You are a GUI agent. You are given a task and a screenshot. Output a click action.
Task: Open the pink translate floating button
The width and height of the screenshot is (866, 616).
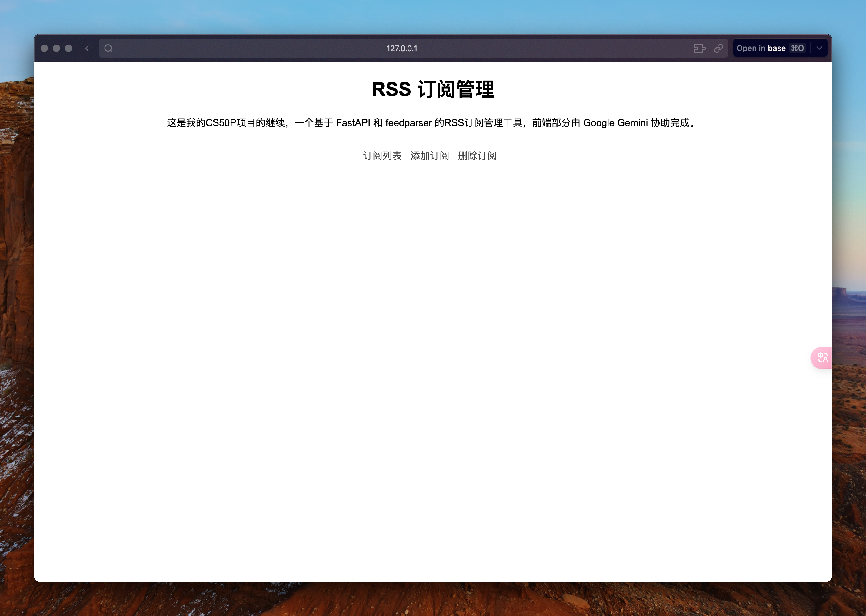coord(822,358)
